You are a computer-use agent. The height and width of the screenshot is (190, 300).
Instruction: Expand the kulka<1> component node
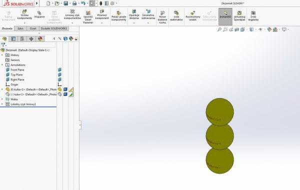tap(2, 89)
